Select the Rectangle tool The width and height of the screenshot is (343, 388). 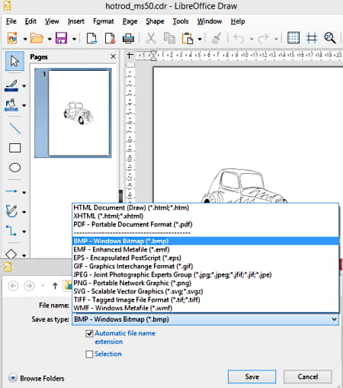pyautogui.click(x=15, y=148)
